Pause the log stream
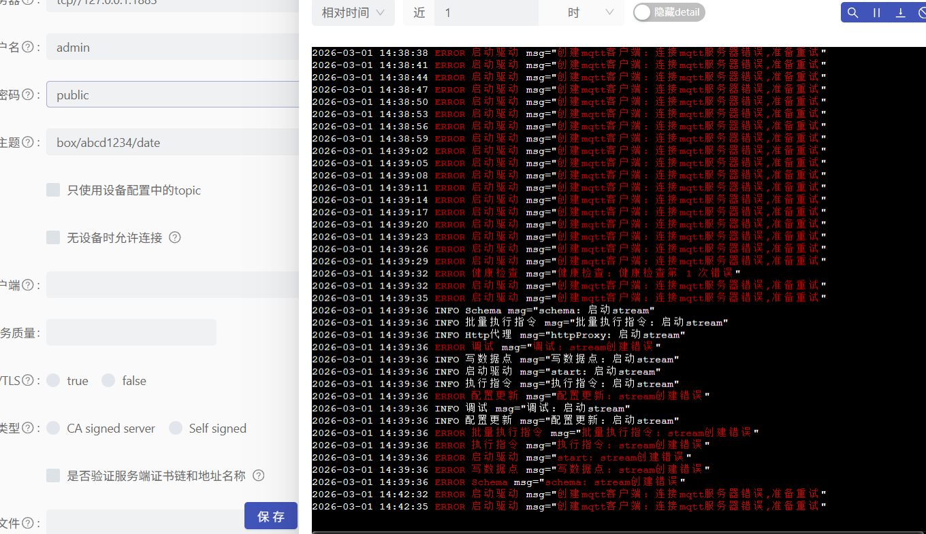The image size is (926, 534). point(877,13)
